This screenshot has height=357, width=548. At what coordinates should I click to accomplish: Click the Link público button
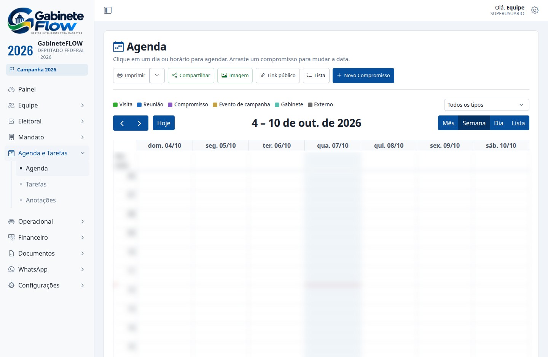(278, 75)
